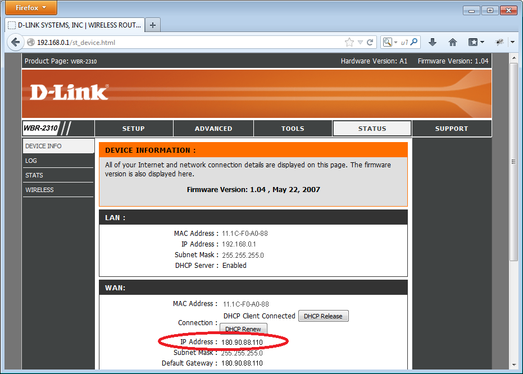Click the LAN MAC Address 11.1C-F0-A0-88
The width and height of the screenshot is (523, 374).
(x=245, y=234)
